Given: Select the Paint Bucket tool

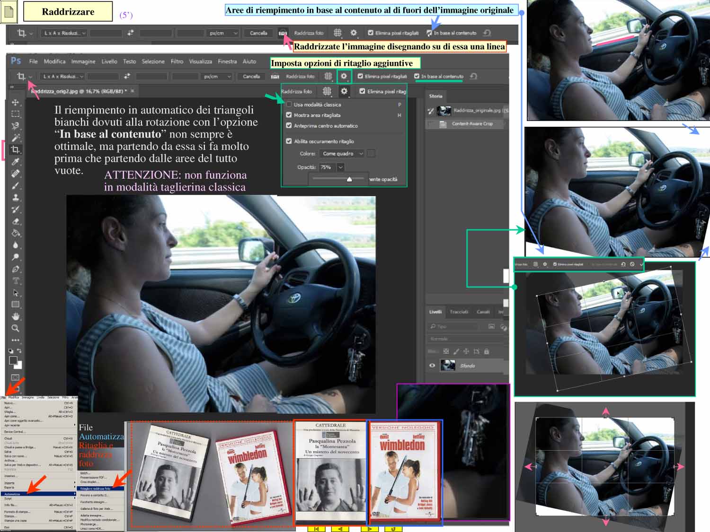Looking at the screenshot, I should pos(15,233).
